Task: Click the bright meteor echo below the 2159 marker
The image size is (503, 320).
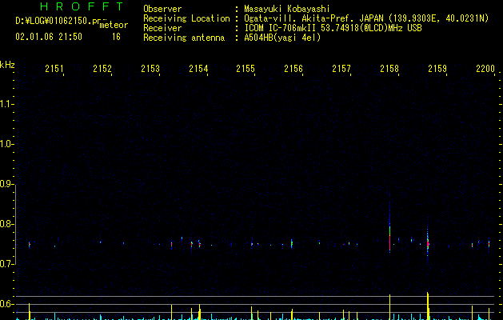Action: tap(428, 242)
